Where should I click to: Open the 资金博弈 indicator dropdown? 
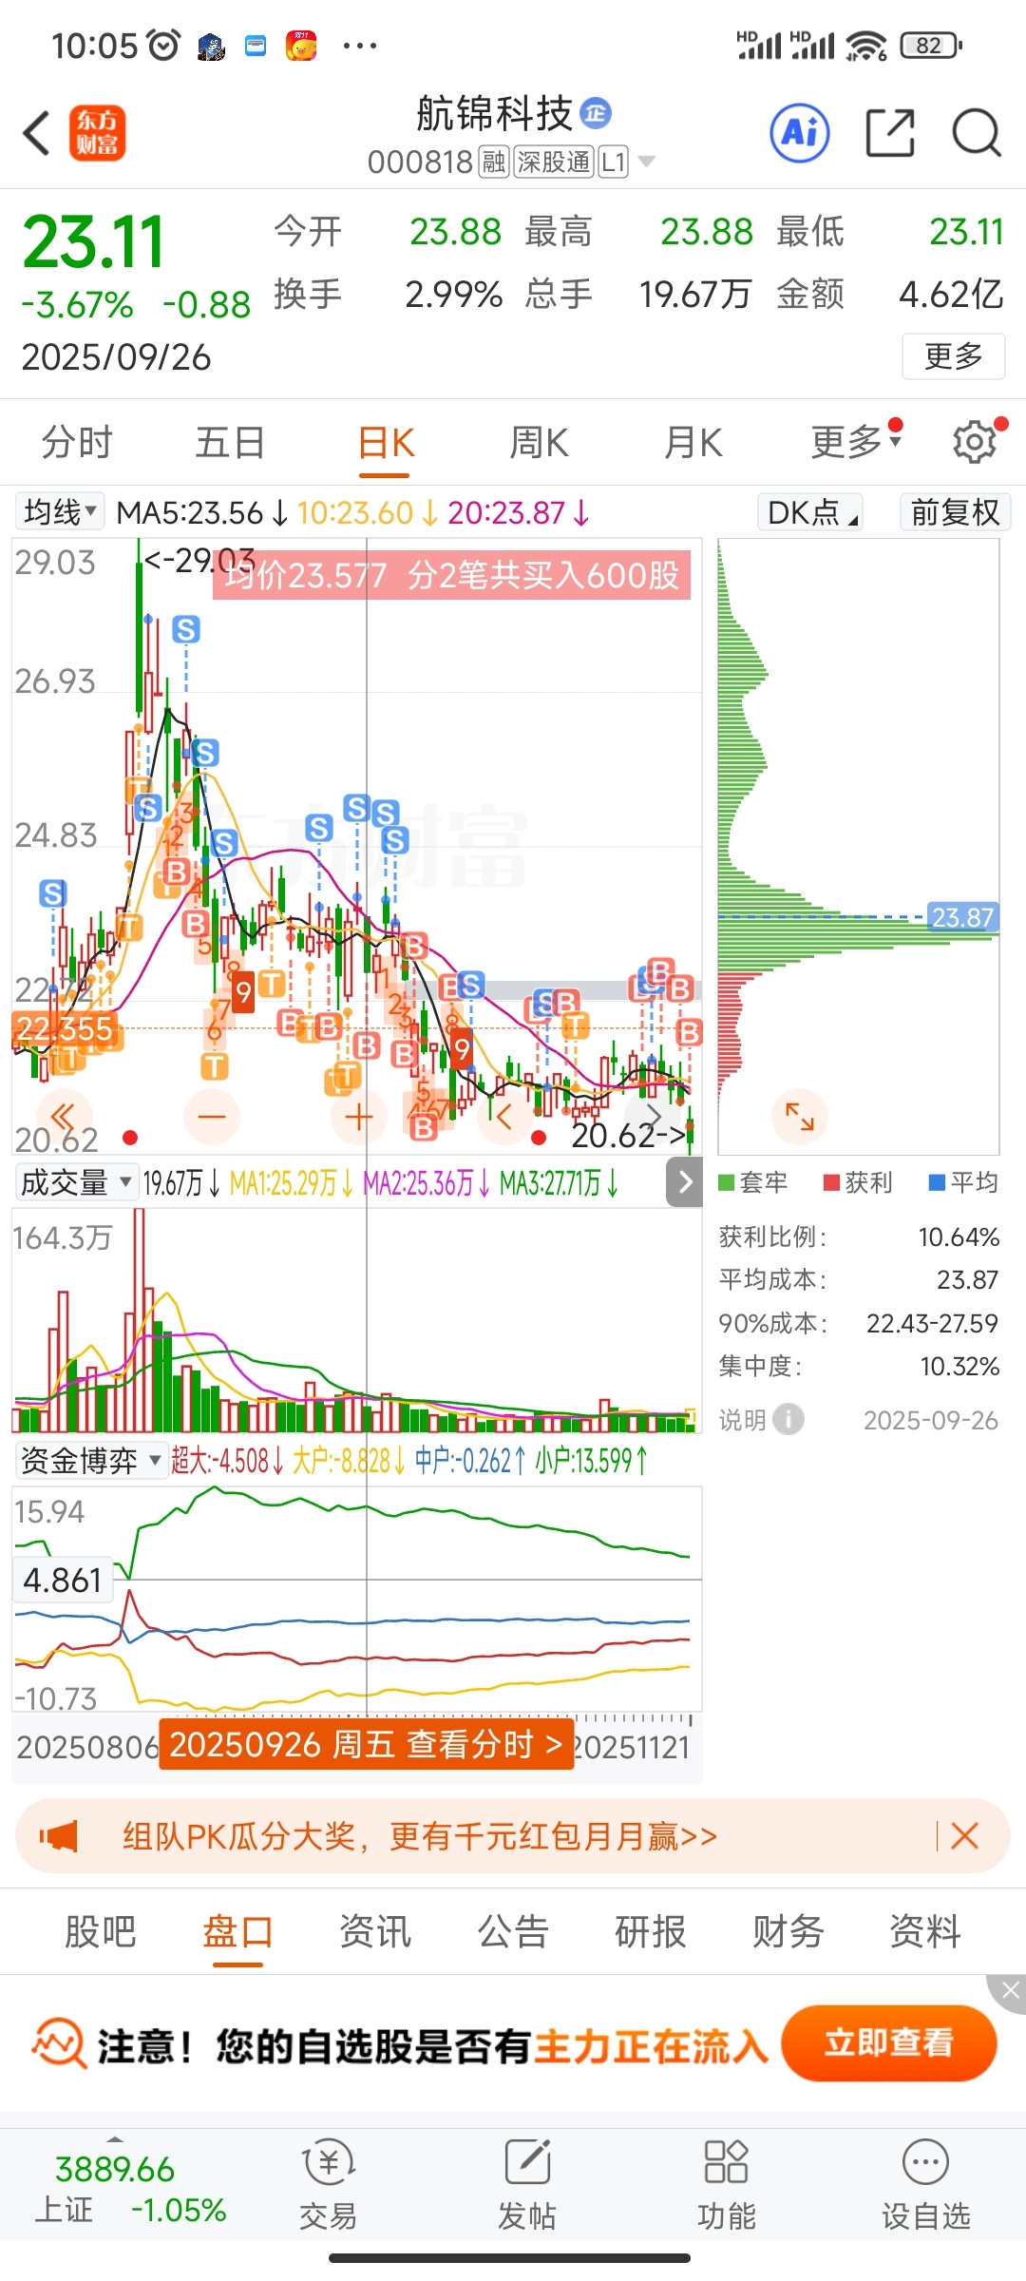tap(90, 1460)
